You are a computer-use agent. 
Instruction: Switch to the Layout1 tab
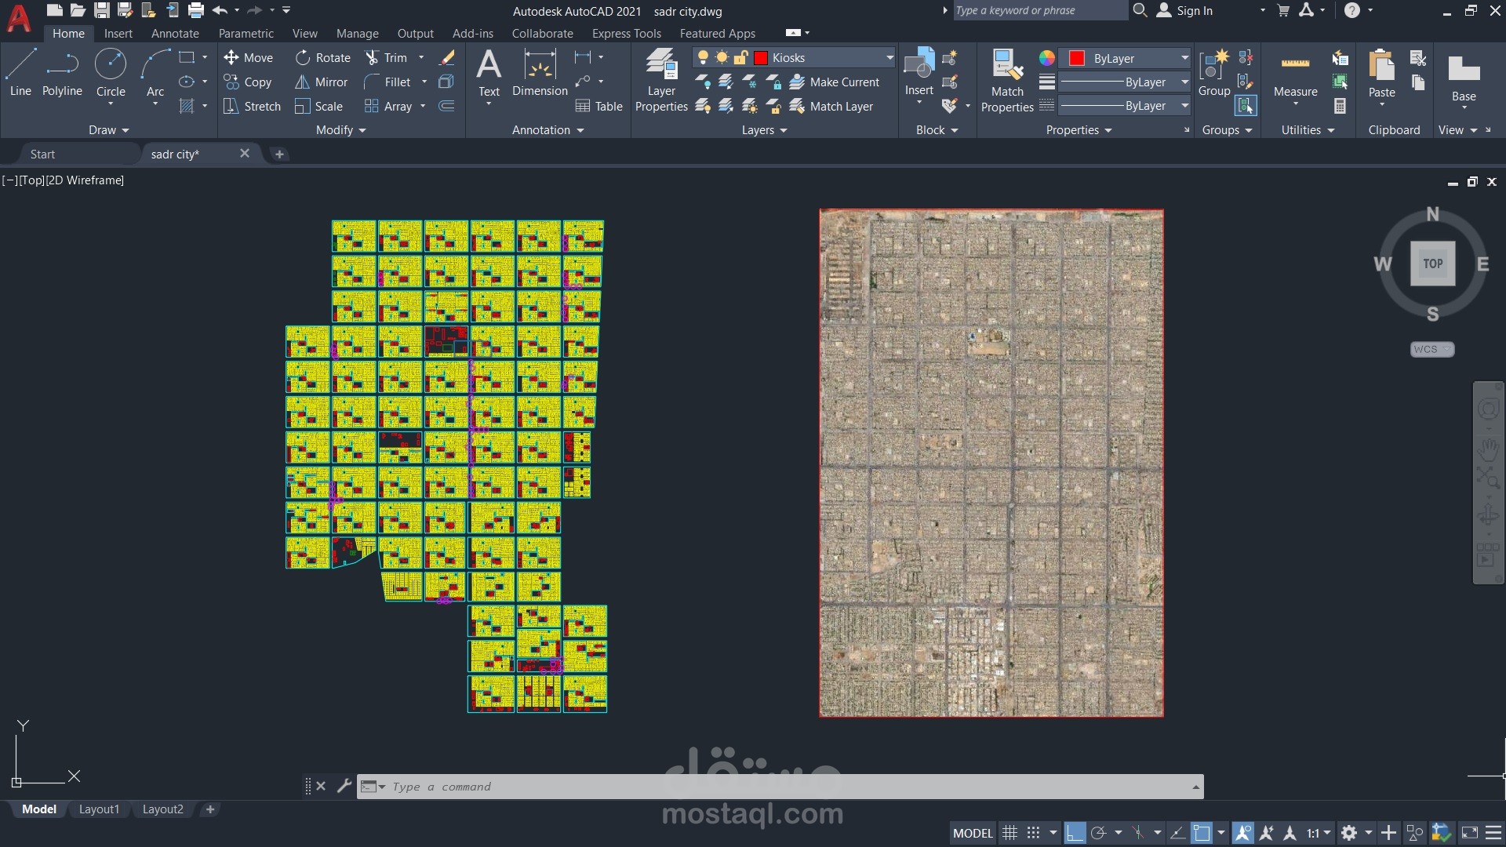[99, 809]
